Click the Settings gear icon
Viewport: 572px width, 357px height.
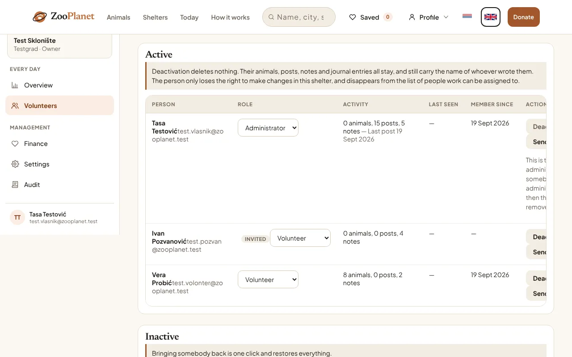tap(15, 164)
